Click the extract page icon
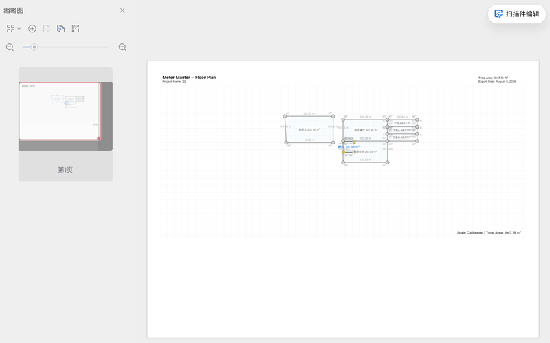The height and width of the screenshot is (343, 550). pyautogui.click(x=76, y=29)
